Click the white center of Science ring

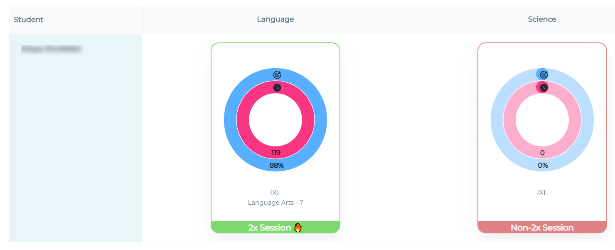pos(542,120)
